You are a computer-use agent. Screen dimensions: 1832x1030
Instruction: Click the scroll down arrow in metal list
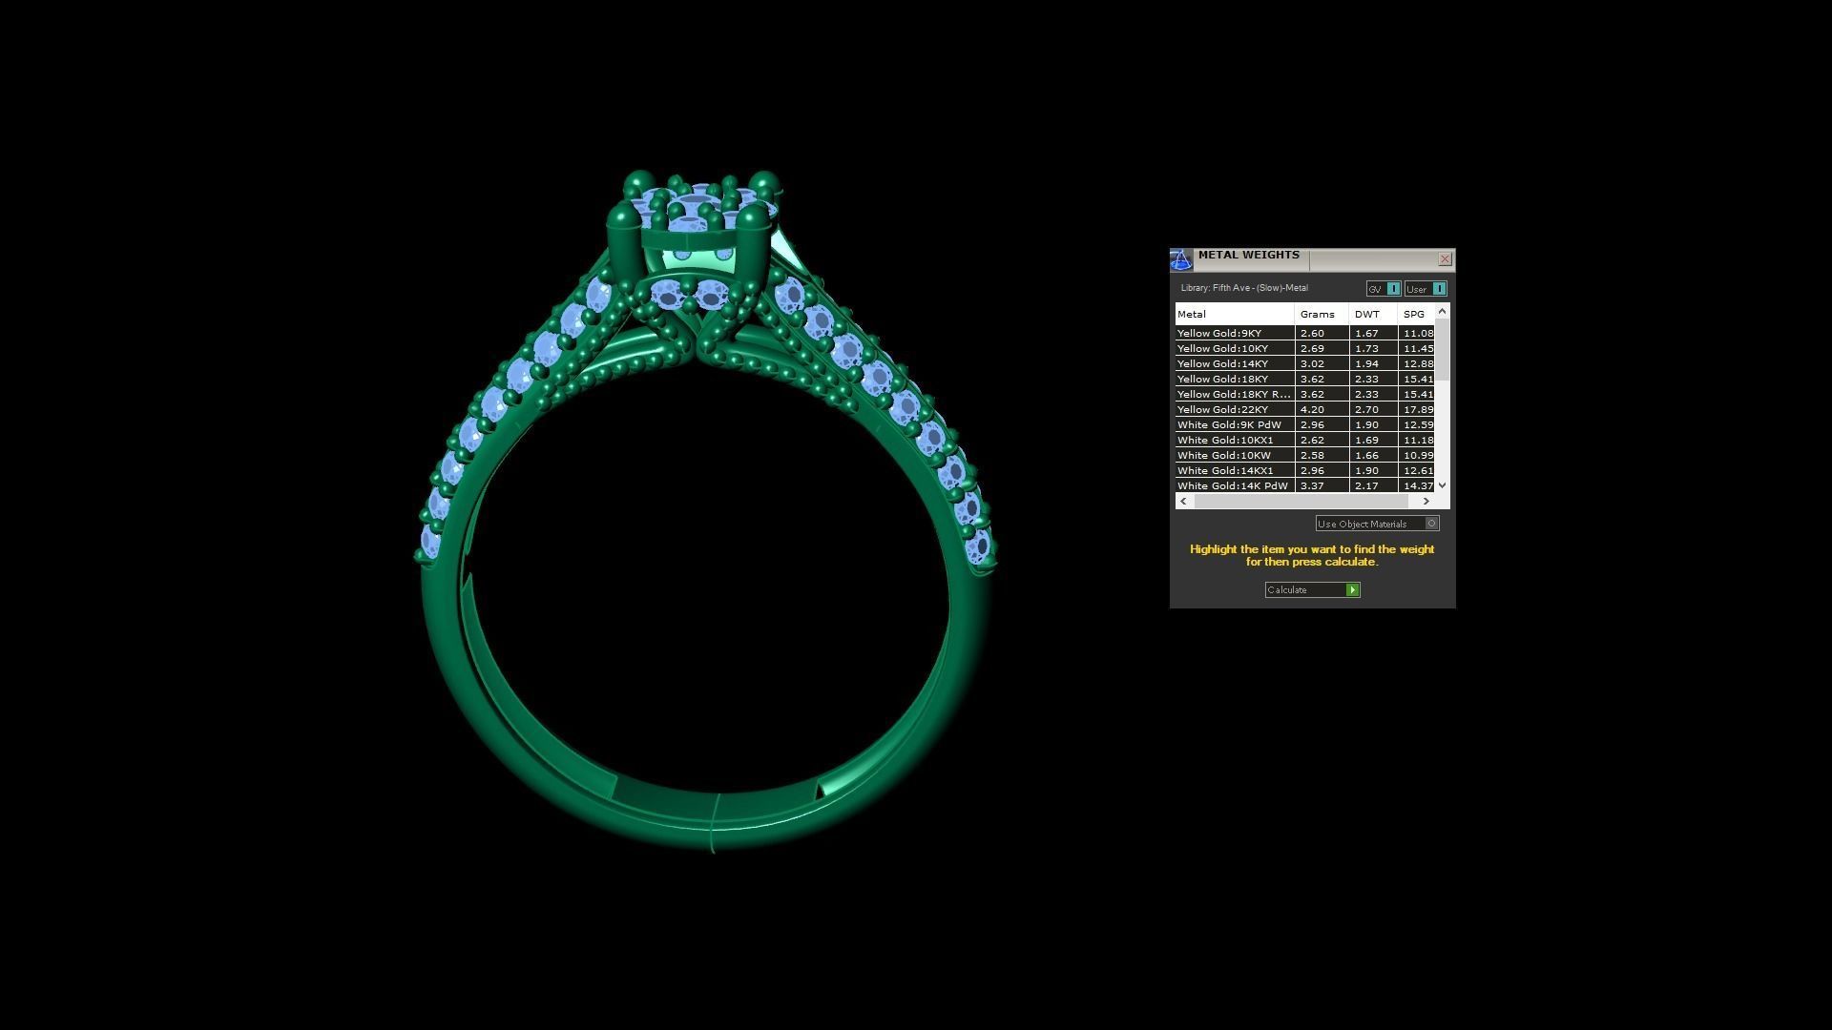coord(1442,485)
